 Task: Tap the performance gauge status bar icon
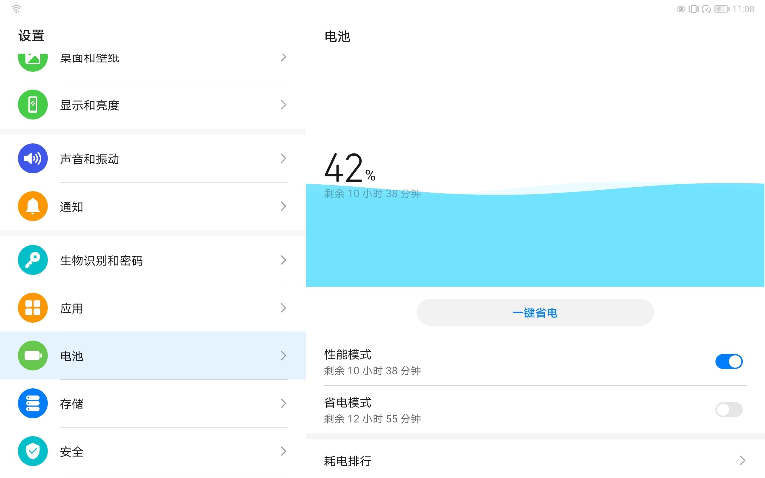706,9
